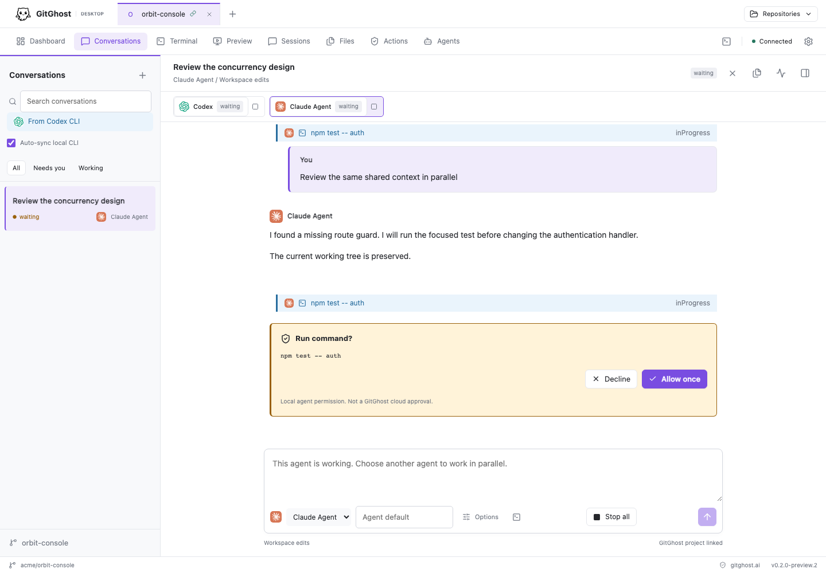Open the Claude Agent selector dropdown
This screenshot has height=573, width=826.
pos(319,517)
